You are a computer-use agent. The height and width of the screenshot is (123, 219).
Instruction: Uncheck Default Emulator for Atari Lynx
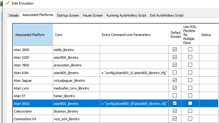(x=175, y=88)
